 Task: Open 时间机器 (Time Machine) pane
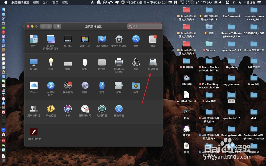click(102, 109)
